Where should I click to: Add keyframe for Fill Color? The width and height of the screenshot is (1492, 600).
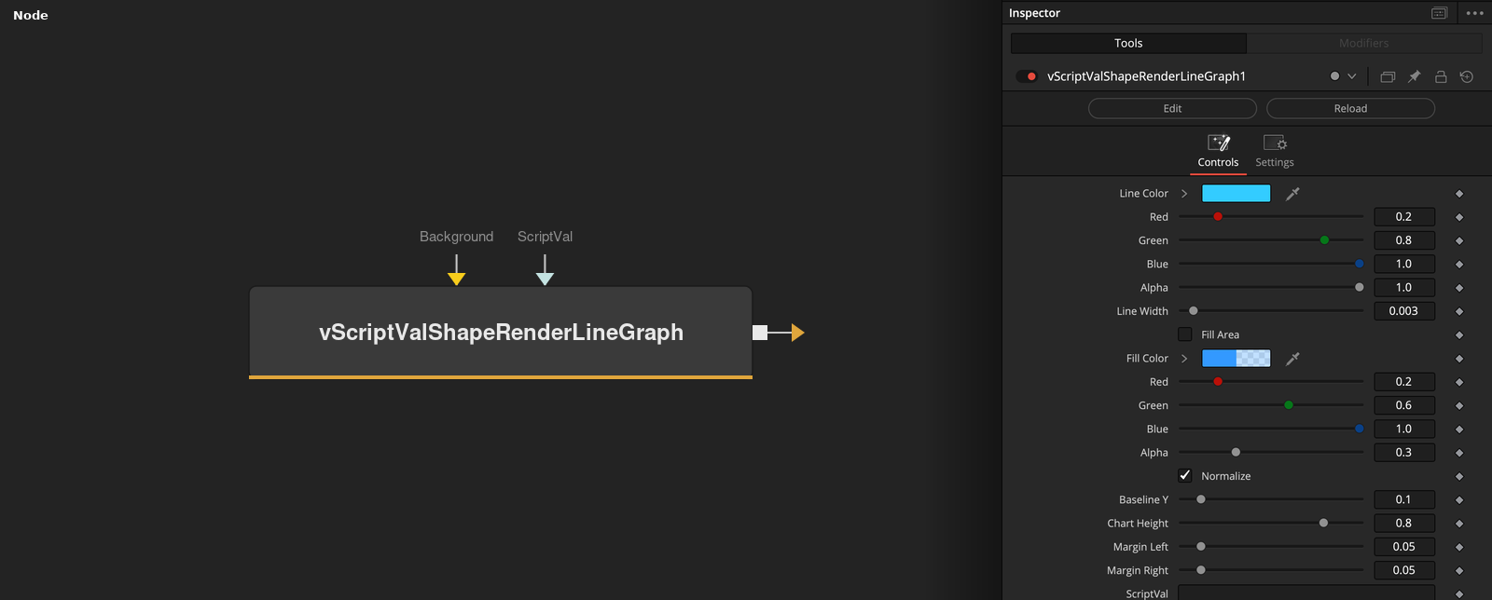coord(1459,359)
